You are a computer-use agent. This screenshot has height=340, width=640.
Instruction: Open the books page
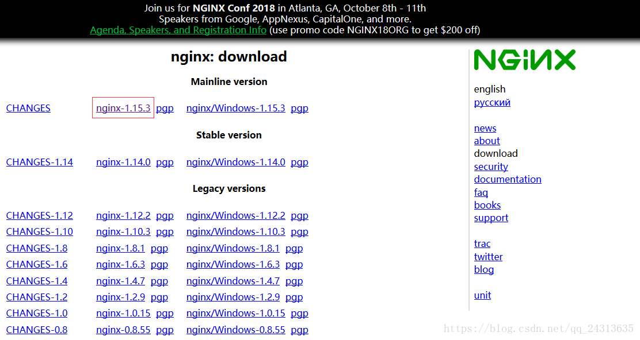point(487,205)
